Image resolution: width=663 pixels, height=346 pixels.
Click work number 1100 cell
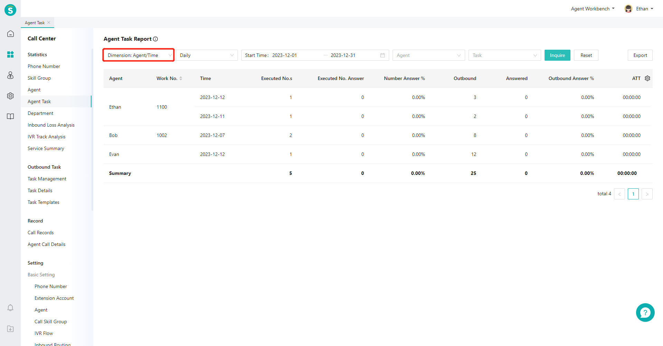[x=162, y=107]
